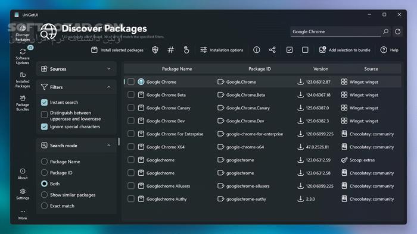Click the Googlechrome Allusers package name
The height and width of the screenshot is (234, 417).
pos(168,186)
